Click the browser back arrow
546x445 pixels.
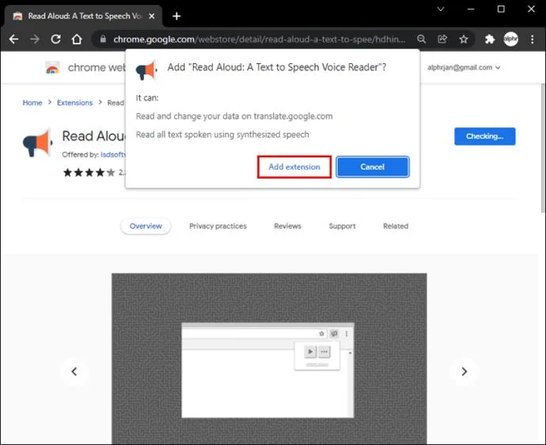14,39
